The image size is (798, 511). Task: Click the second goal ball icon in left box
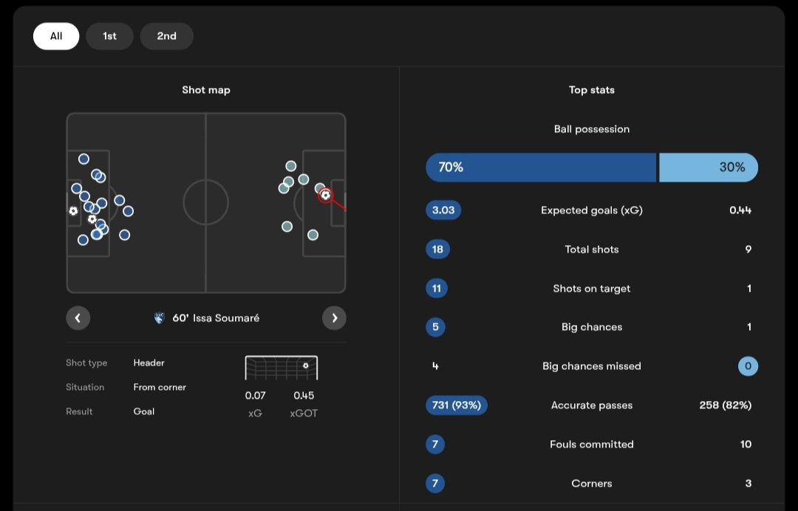pos(92,219)
